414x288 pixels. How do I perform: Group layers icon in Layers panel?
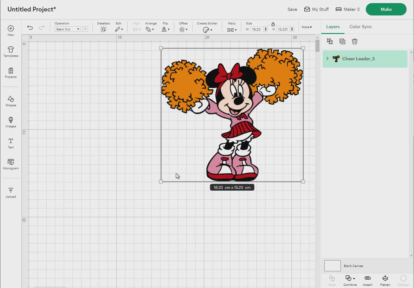330,41
